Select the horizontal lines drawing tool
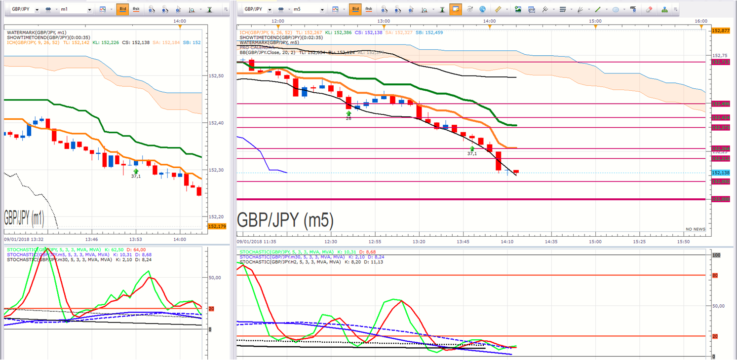Screen dimensions: 737x360 point(562,9)
